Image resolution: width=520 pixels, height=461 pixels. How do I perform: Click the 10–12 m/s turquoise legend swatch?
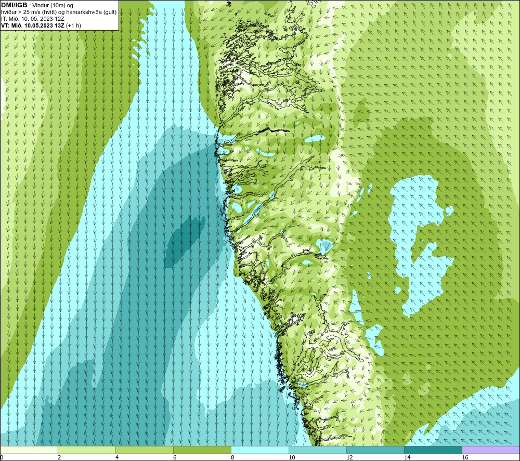tap(317, 450)
